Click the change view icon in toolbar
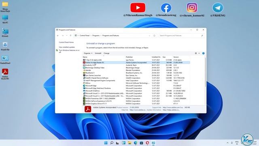The width and height of the screenshot is (259, 146). (196, 53)
